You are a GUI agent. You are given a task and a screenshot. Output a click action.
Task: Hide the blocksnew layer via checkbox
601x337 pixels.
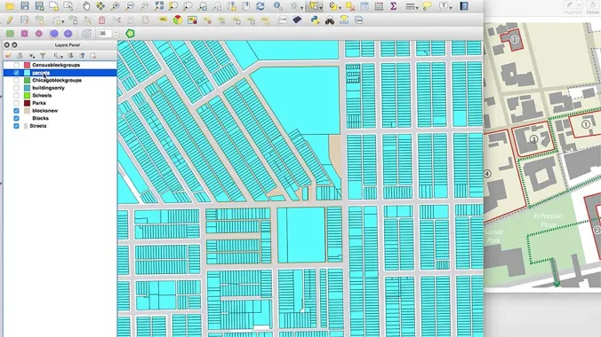[x=16, y=111]
